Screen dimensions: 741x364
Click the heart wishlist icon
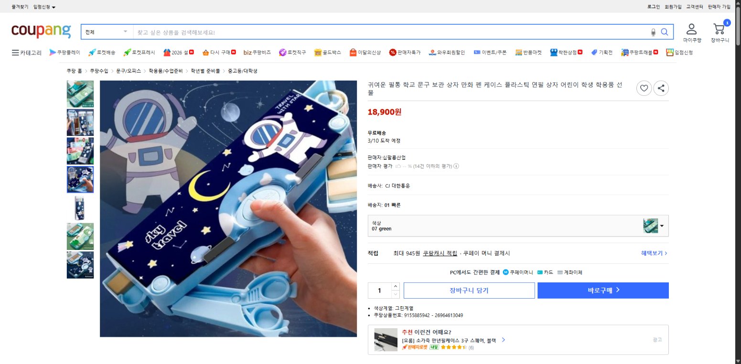pos(644,88)
